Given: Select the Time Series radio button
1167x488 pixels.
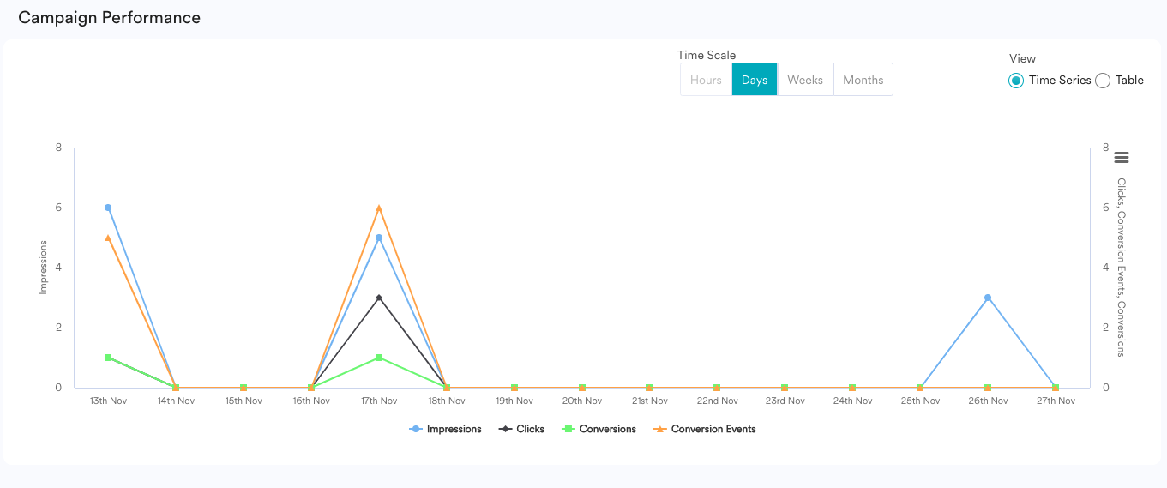Looking at the screenshot, I should coord(1016,81).
